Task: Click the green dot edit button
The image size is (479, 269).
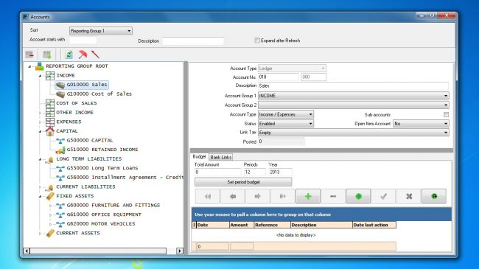Action: [x=358, y=196]
